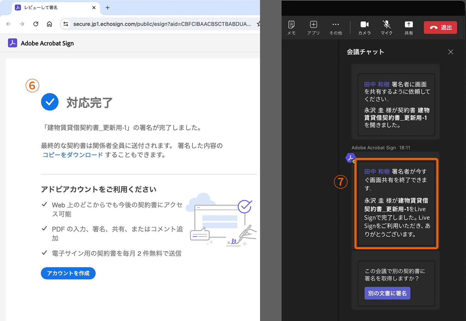
Task: Reload the page in the browser
Action: 36,24
